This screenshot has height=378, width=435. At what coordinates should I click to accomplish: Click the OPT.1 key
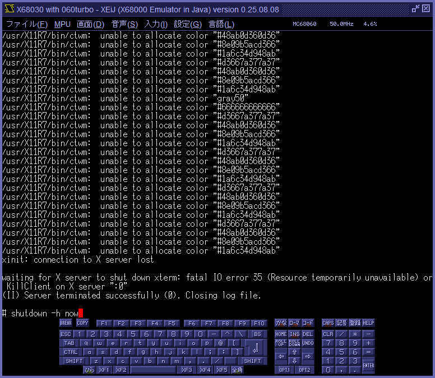pyautogui.click(x=284, y=370)
